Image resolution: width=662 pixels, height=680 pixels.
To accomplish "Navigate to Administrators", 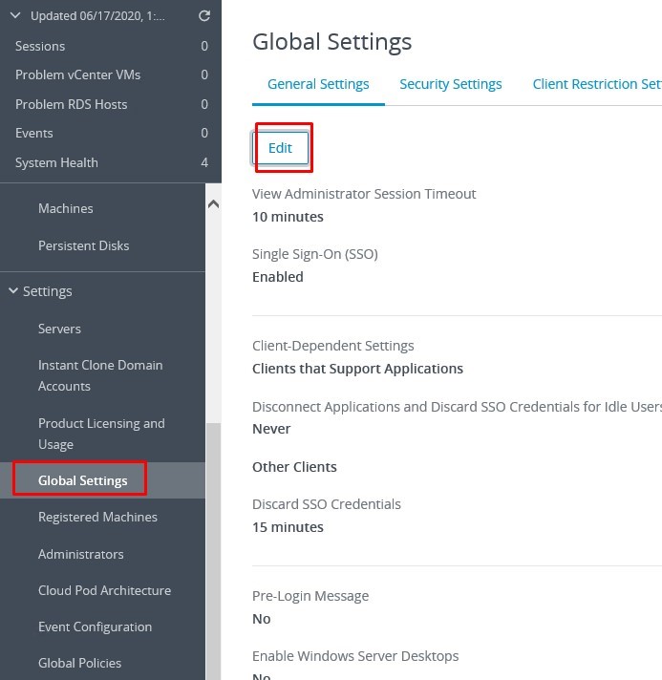I will click(x=80, y=554).
